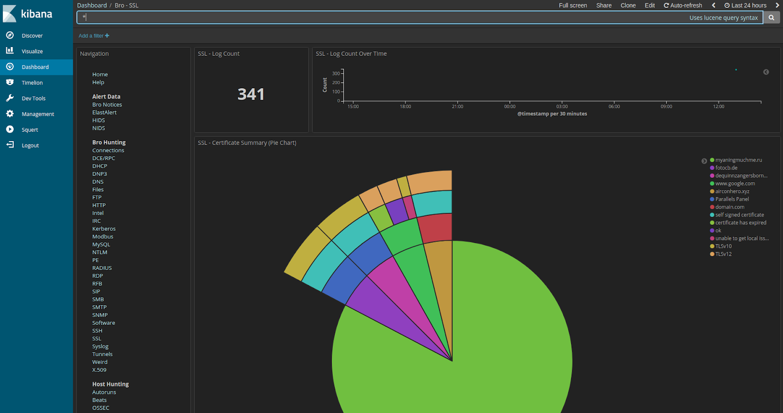This screenshot has height=413, width=783.
Task: Click Dashboard breadcrumb link
Action: pyautogui.click(x=92, y=5)
